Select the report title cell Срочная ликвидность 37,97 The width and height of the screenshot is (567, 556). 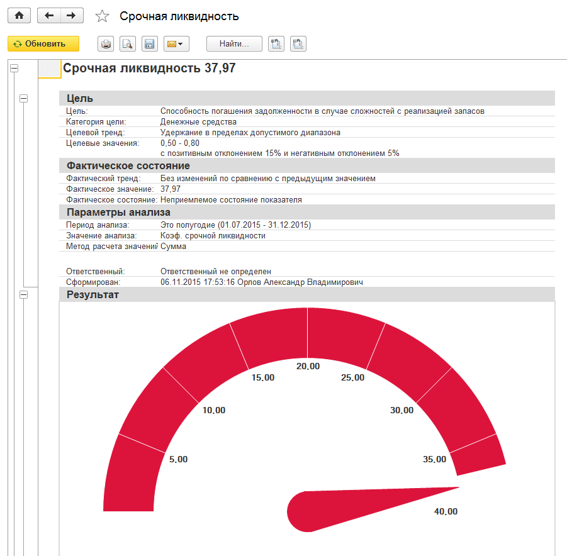(149, 69)
